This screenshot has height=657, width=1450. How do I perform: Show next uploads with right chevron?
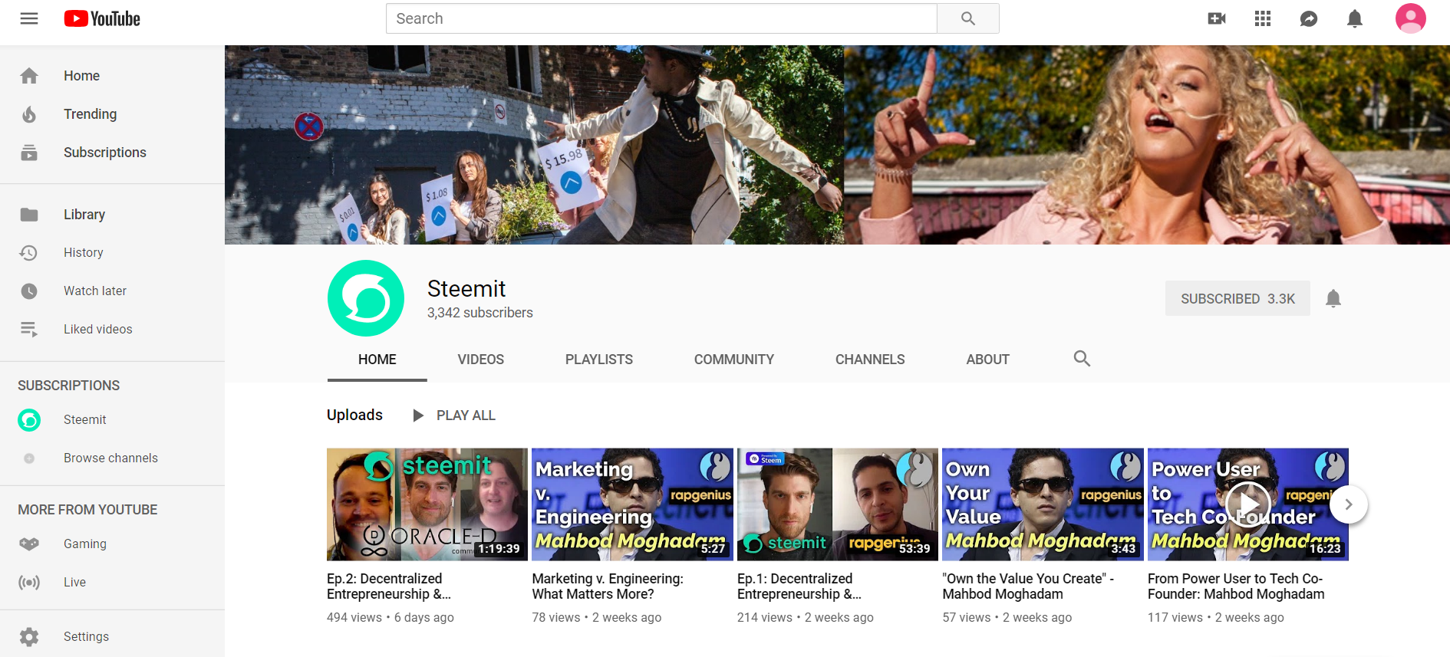pos(1348,504)
